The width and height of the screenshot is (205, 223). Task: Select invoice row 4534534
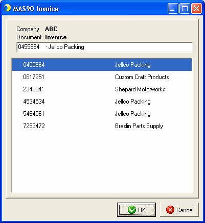click(x=102, y=102)
